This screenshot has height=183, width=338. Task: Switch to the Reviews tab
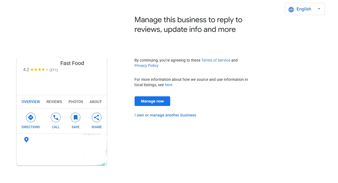[x=54, y=102]
